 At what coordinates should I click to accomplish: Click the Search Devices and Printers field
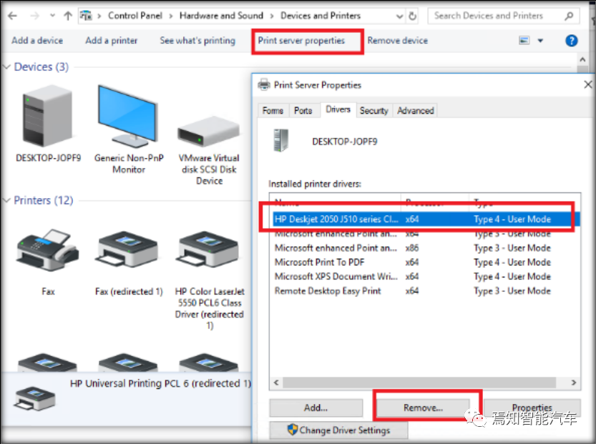point(497,16)
